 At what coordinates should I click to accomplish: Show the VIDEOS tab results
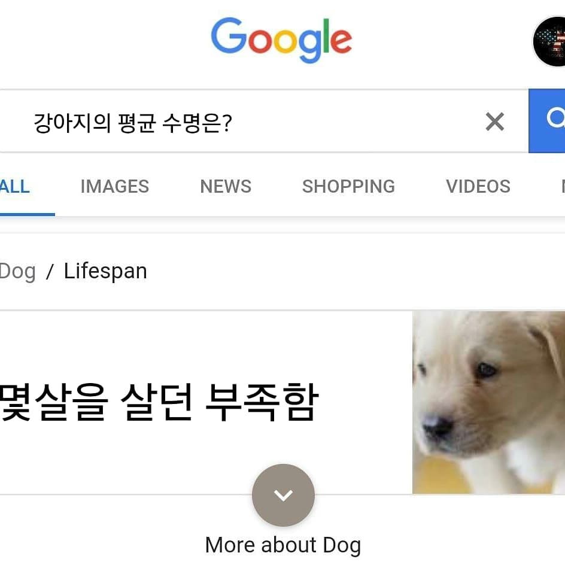click(x=478, y=187)
